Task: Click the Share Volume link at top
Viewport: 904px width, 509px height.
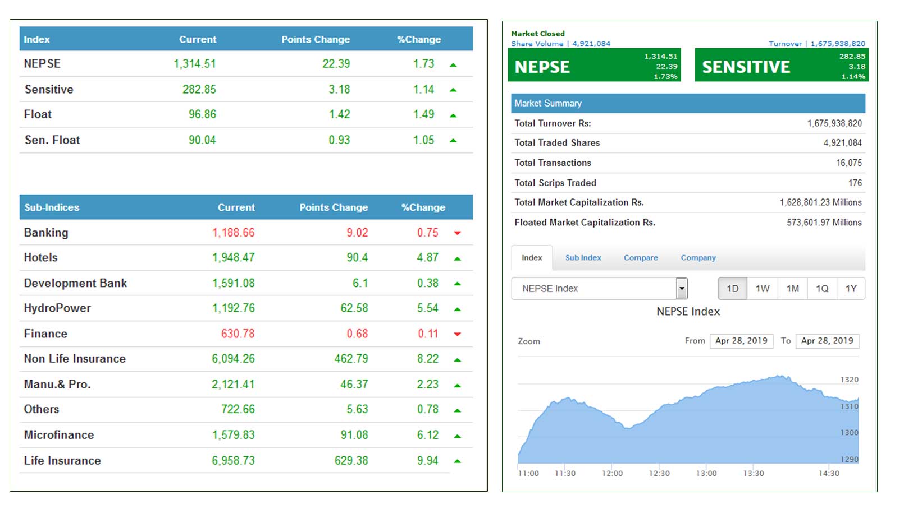Action: click(560, 44)
